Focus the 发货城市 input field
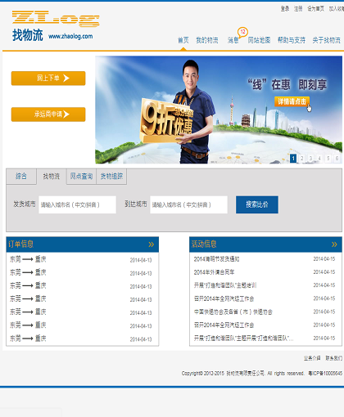The width and height of the screenshot is (344, 417). click(77, 204)
